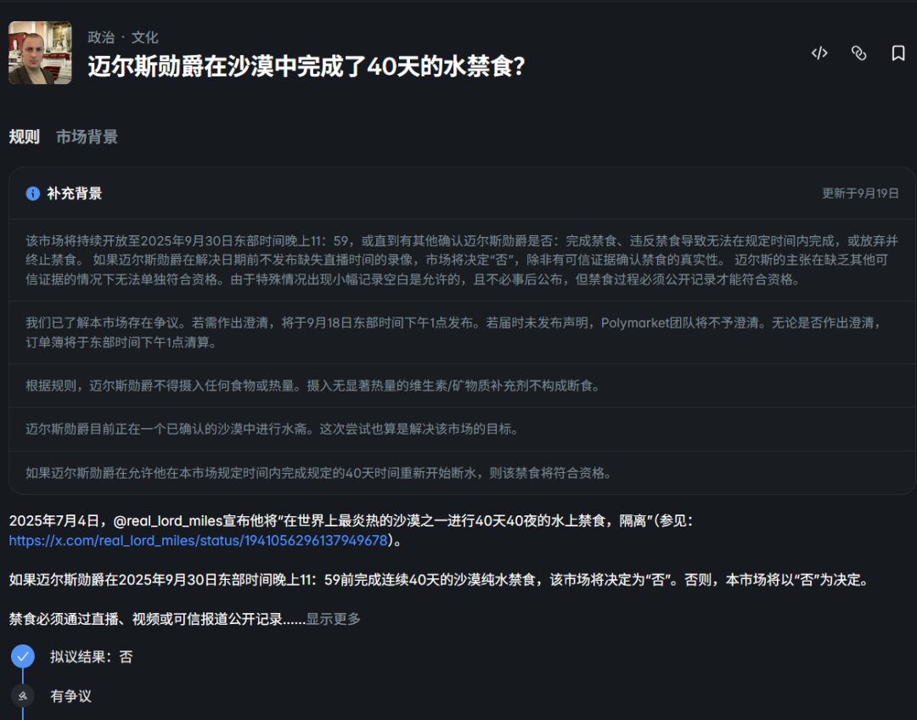Click the line starting 如果迈尔斯勋爵在允许他在本市场
This screenshot has height=720, width=917.
(x=318, y=473)
